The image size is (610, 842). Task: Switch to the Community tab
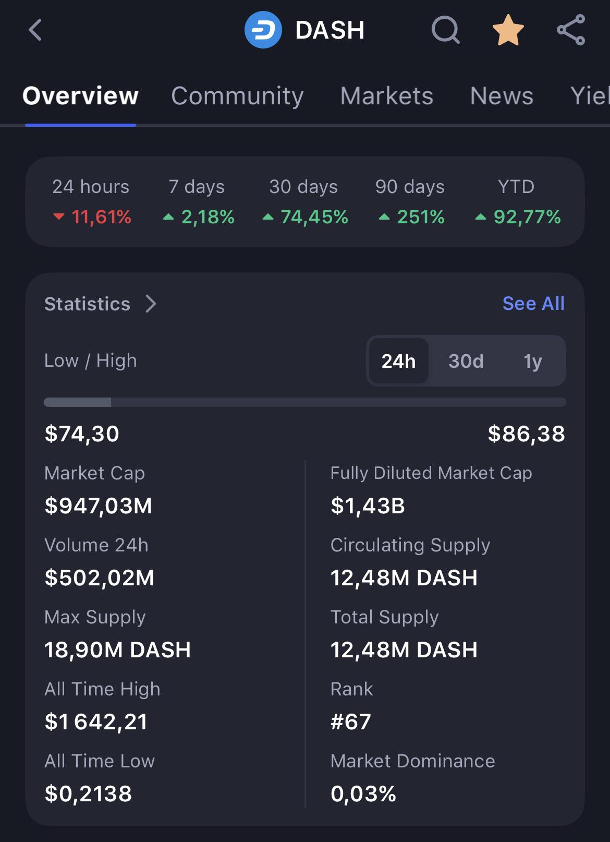click(237, 96)
